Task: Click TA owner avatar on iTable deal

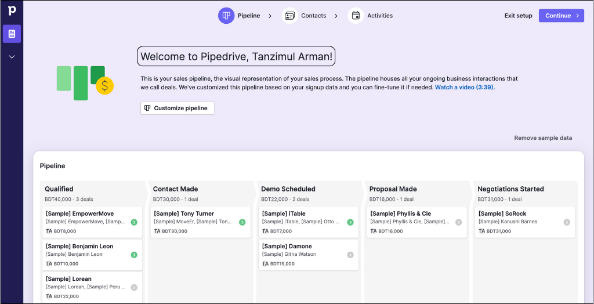Action: (265, 231)
